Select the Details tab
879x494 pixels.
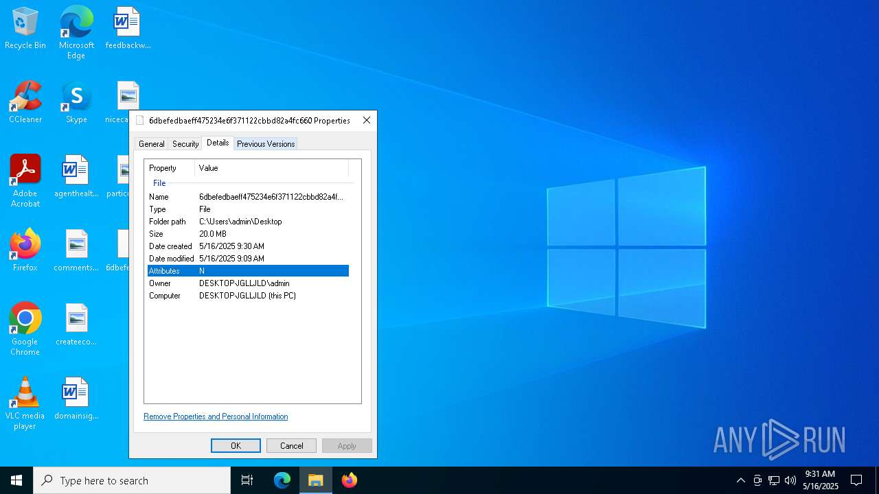tap(218, 143)
